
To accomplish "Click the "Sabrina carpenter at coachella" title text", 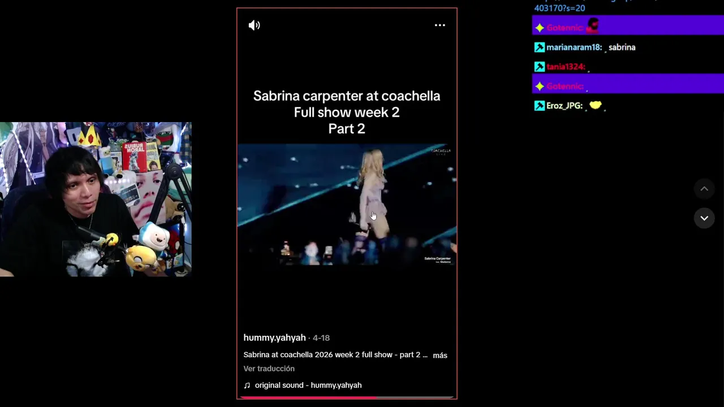I will click(347, 96).
